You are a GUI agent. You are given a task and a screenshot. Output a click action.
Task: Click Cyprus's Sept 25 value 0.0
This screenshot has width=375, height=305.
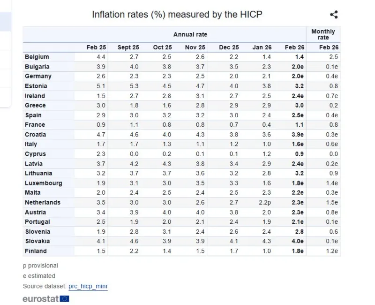(x=135, y=154)
